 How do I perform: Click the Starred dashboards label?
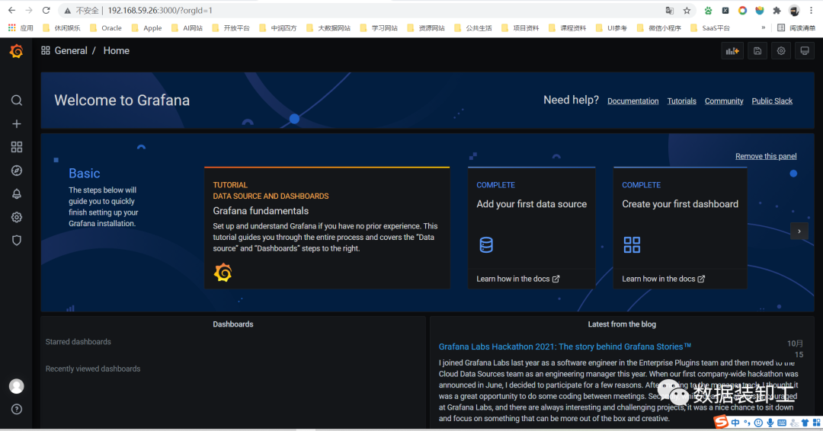click(x=78, y=342)
